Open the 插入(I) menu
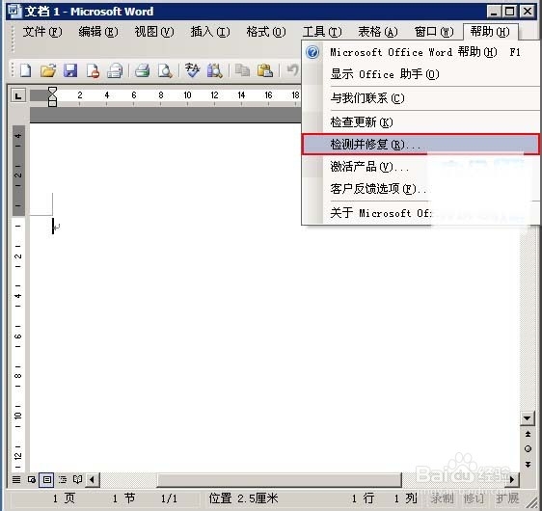Screen dimensions: 542x511 210,32
